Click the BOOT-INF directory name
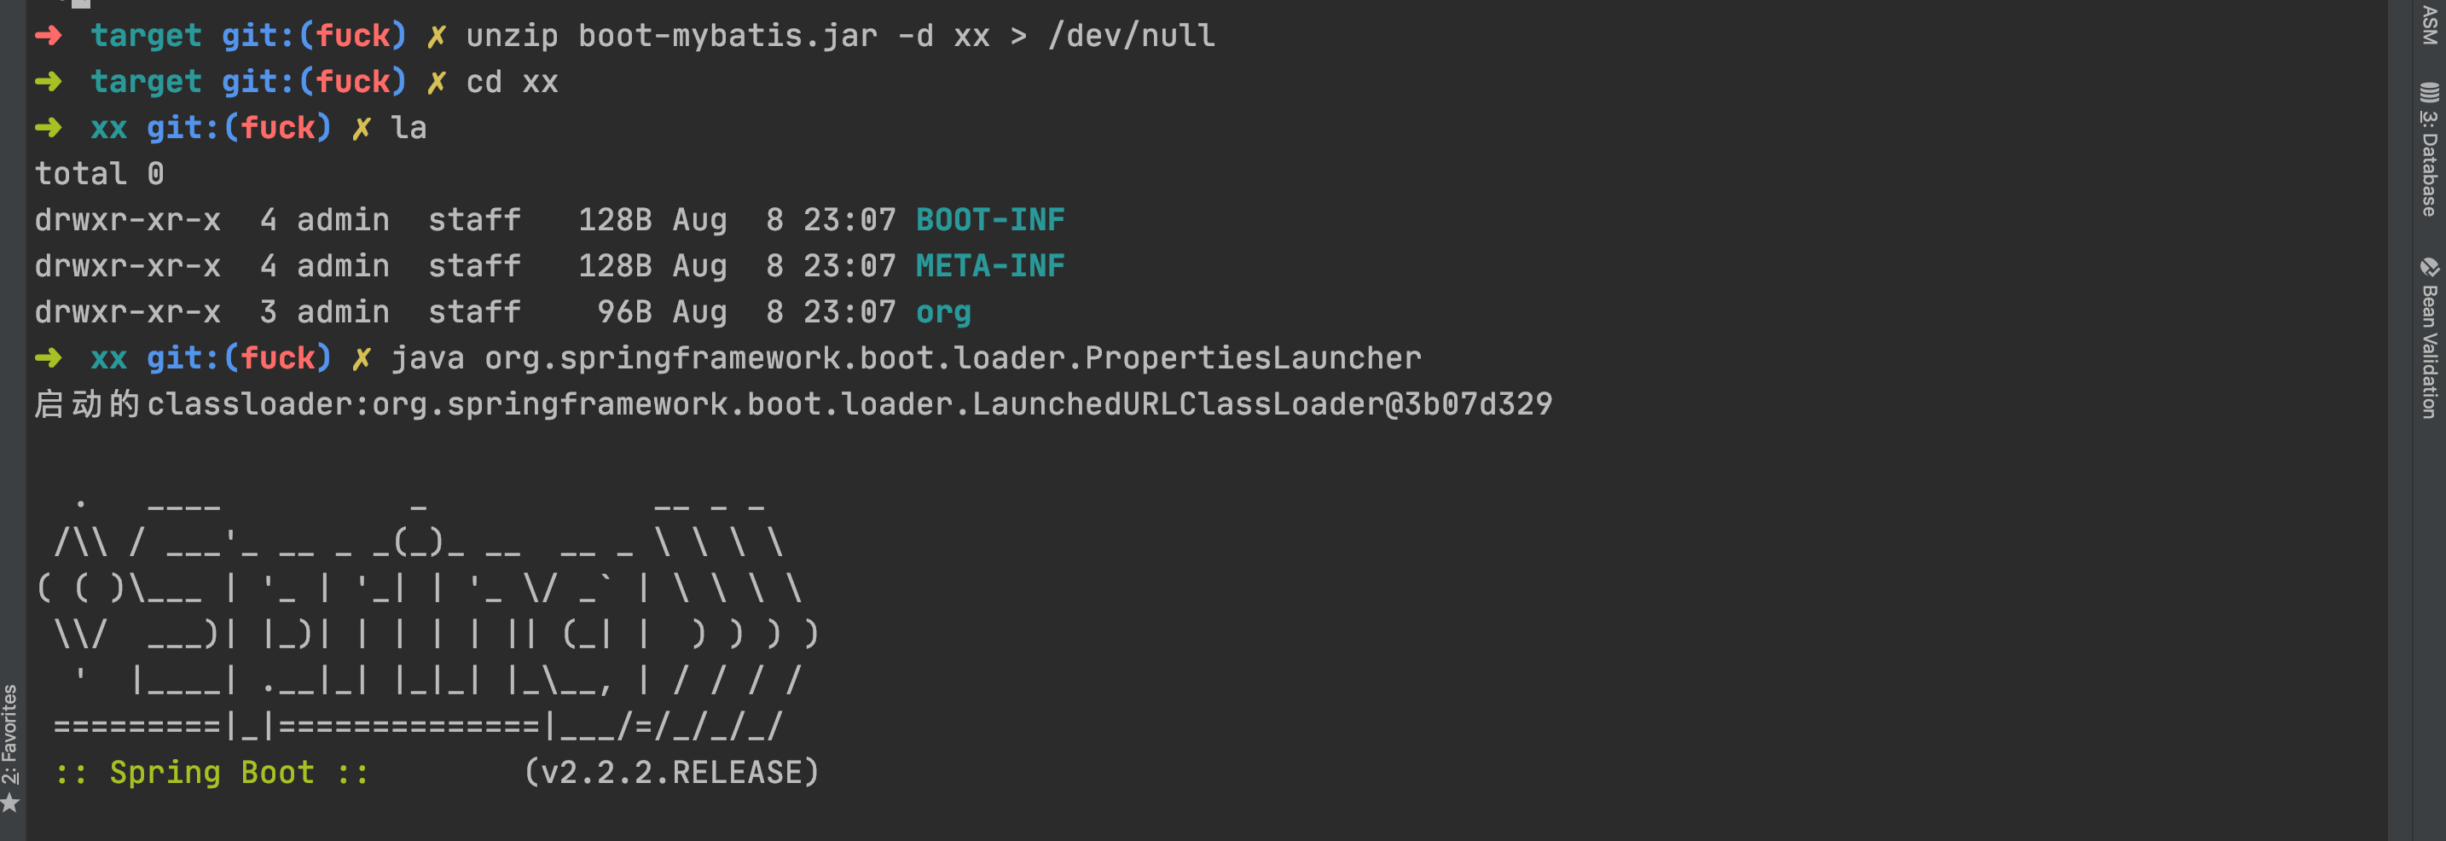 [989, 220]
